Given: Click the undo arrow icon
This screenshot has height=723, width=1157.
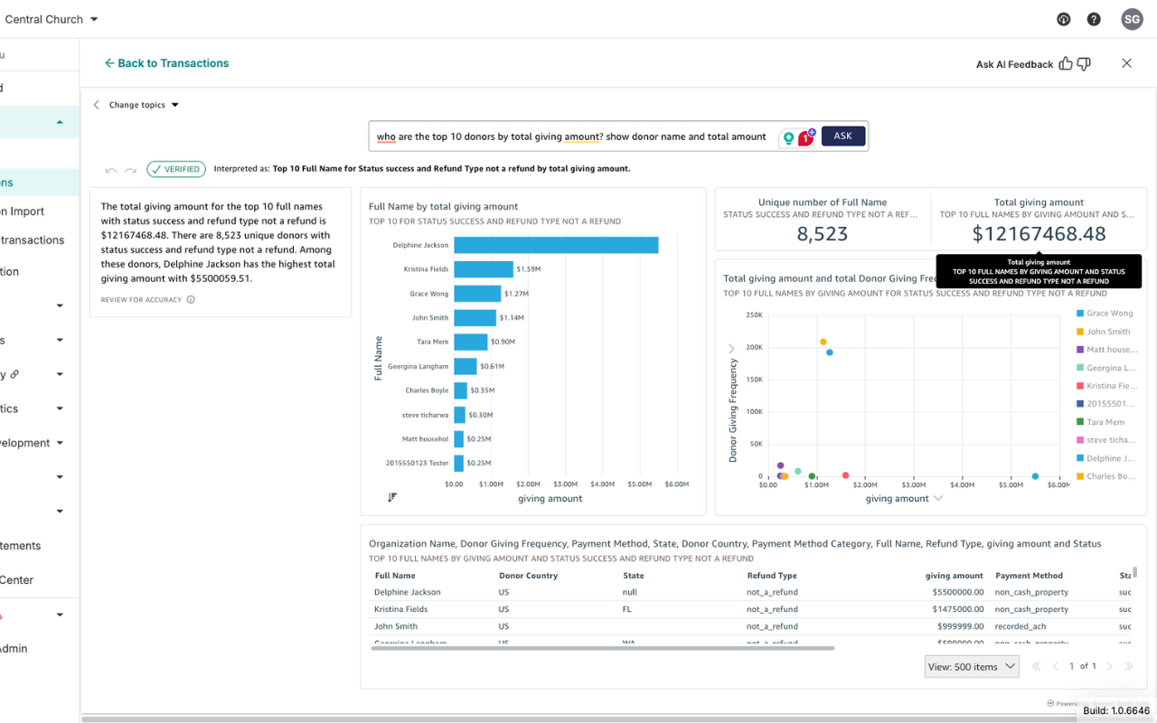Looking at the screenshot, I should [x=111, y=170].
